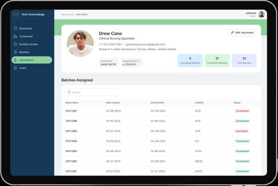
Task: Select the Upcoming Batches stat card
Action: (x=190, y=60)
